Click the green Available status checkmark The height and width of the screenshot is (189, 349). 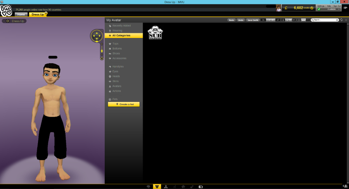point(319,9)
